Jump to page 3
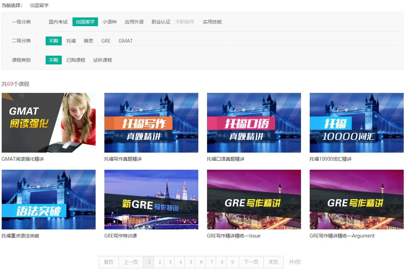404x269 pixels. pyautogui.click(x=170, y=262)
